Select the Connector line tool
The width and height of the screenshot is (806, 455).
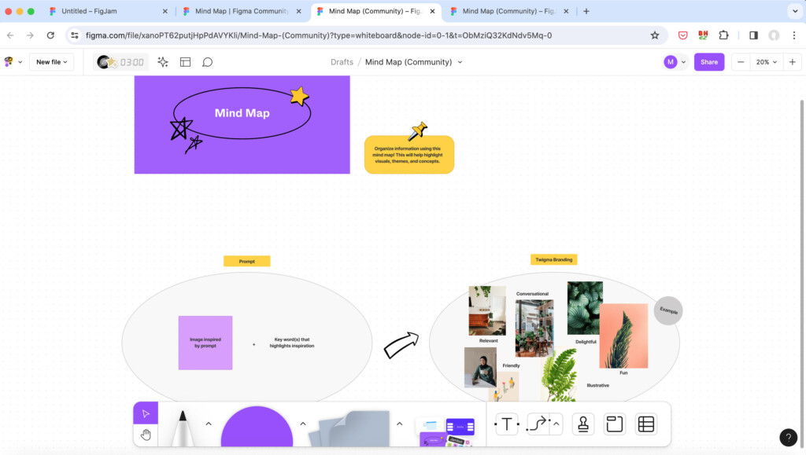point(538,424)
